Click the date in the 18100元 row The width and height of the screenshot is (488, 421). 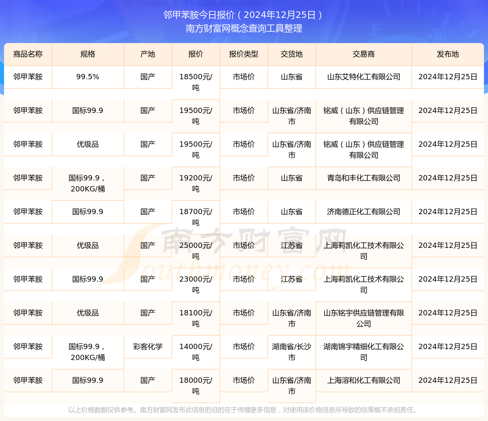(x=448, y=313)
